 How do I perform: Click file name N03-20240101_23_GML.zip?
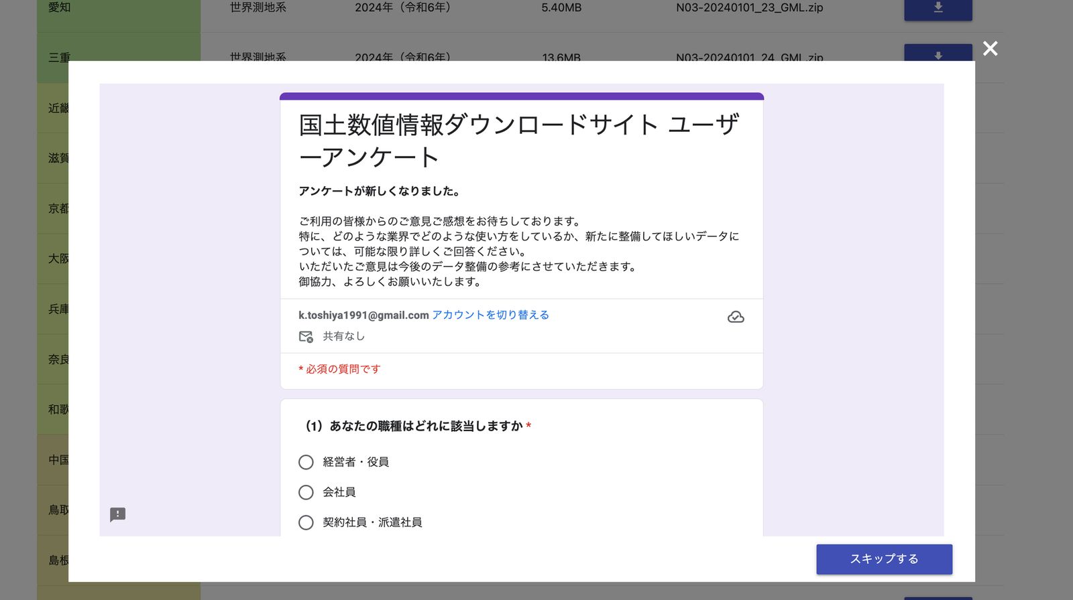pyautogui.click(x=750, y=7)
